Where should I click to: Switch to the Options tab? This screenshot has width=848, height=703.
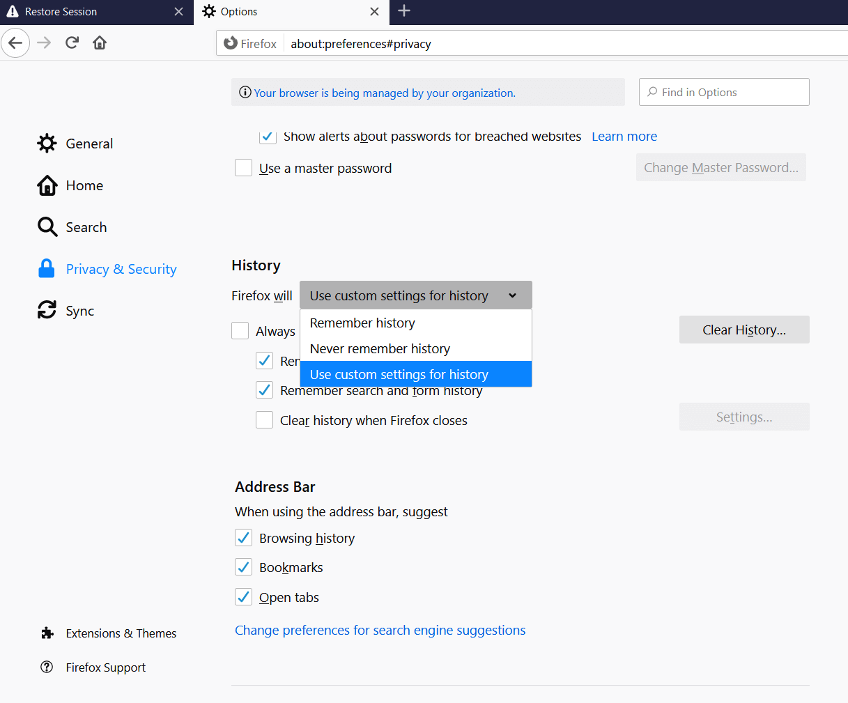click(x=291, y=12)
